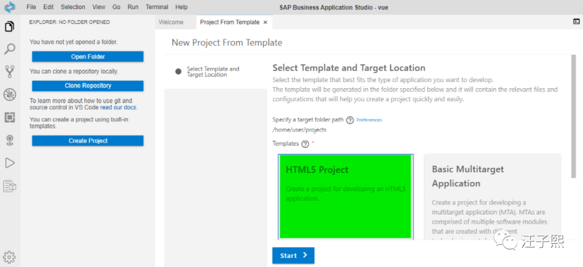Follow the read our docs link
This screenshot has height=267, width=583.
point(118,108)
